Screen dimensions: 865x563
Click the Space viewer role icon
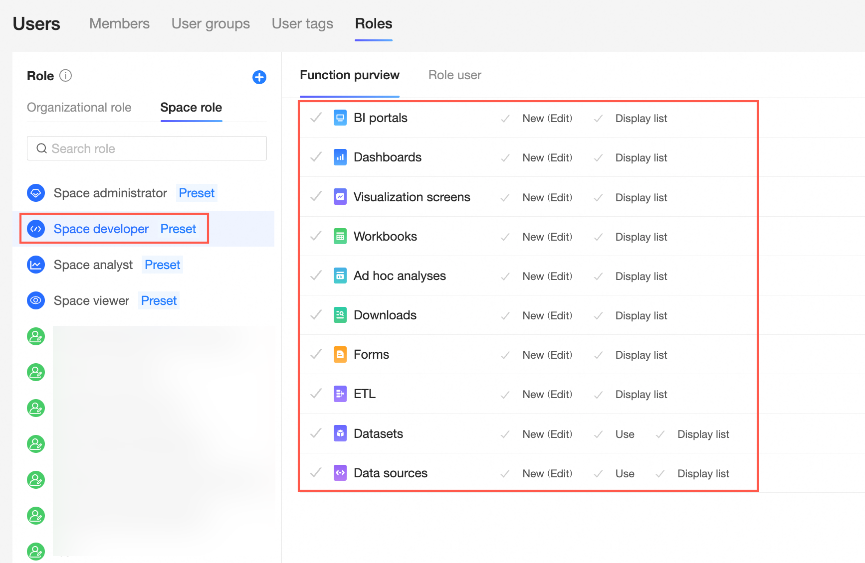tap(36, 300)
